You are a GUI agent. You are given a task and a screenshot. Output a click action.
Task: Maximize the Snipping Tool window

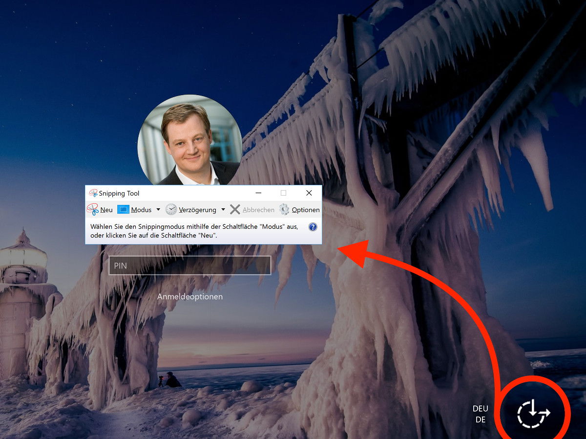[283, 193]
